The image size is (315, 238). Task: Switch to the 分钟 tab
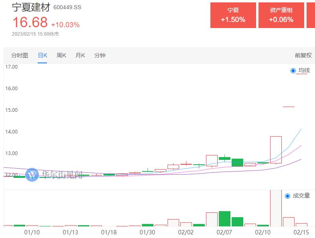(100, 55)
